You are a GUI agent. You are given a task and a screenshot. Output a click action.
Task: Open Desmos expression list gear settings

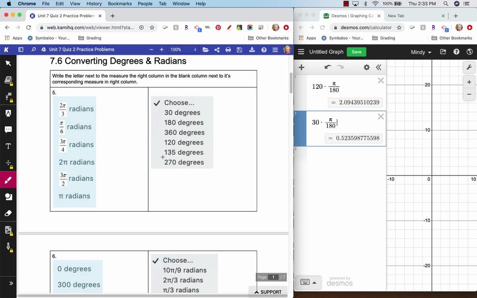[x=366, y=67]
